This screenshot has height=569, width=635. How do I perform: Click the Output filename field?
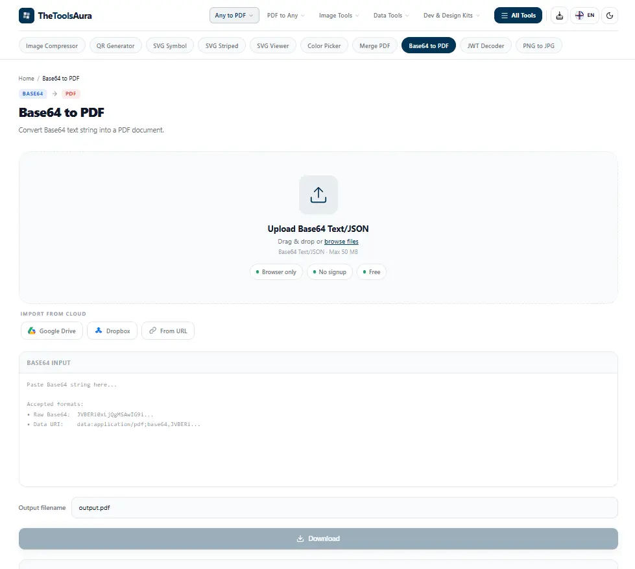[344, 507]
